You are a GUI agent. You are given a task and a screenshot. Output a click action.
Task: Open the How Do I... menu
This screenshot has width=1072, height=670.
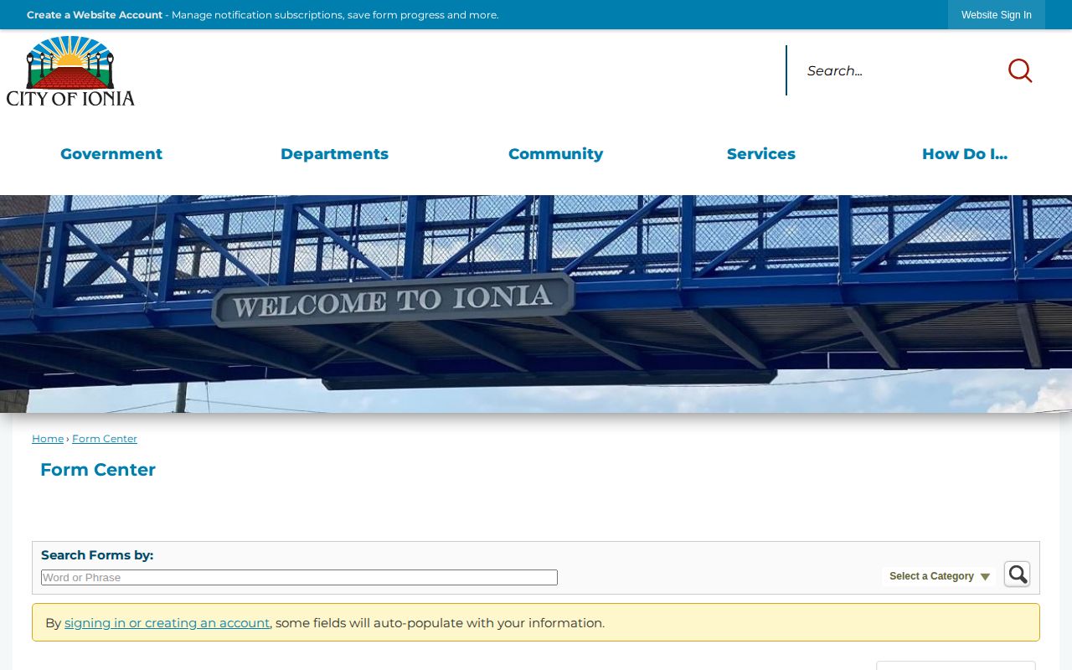965,154
